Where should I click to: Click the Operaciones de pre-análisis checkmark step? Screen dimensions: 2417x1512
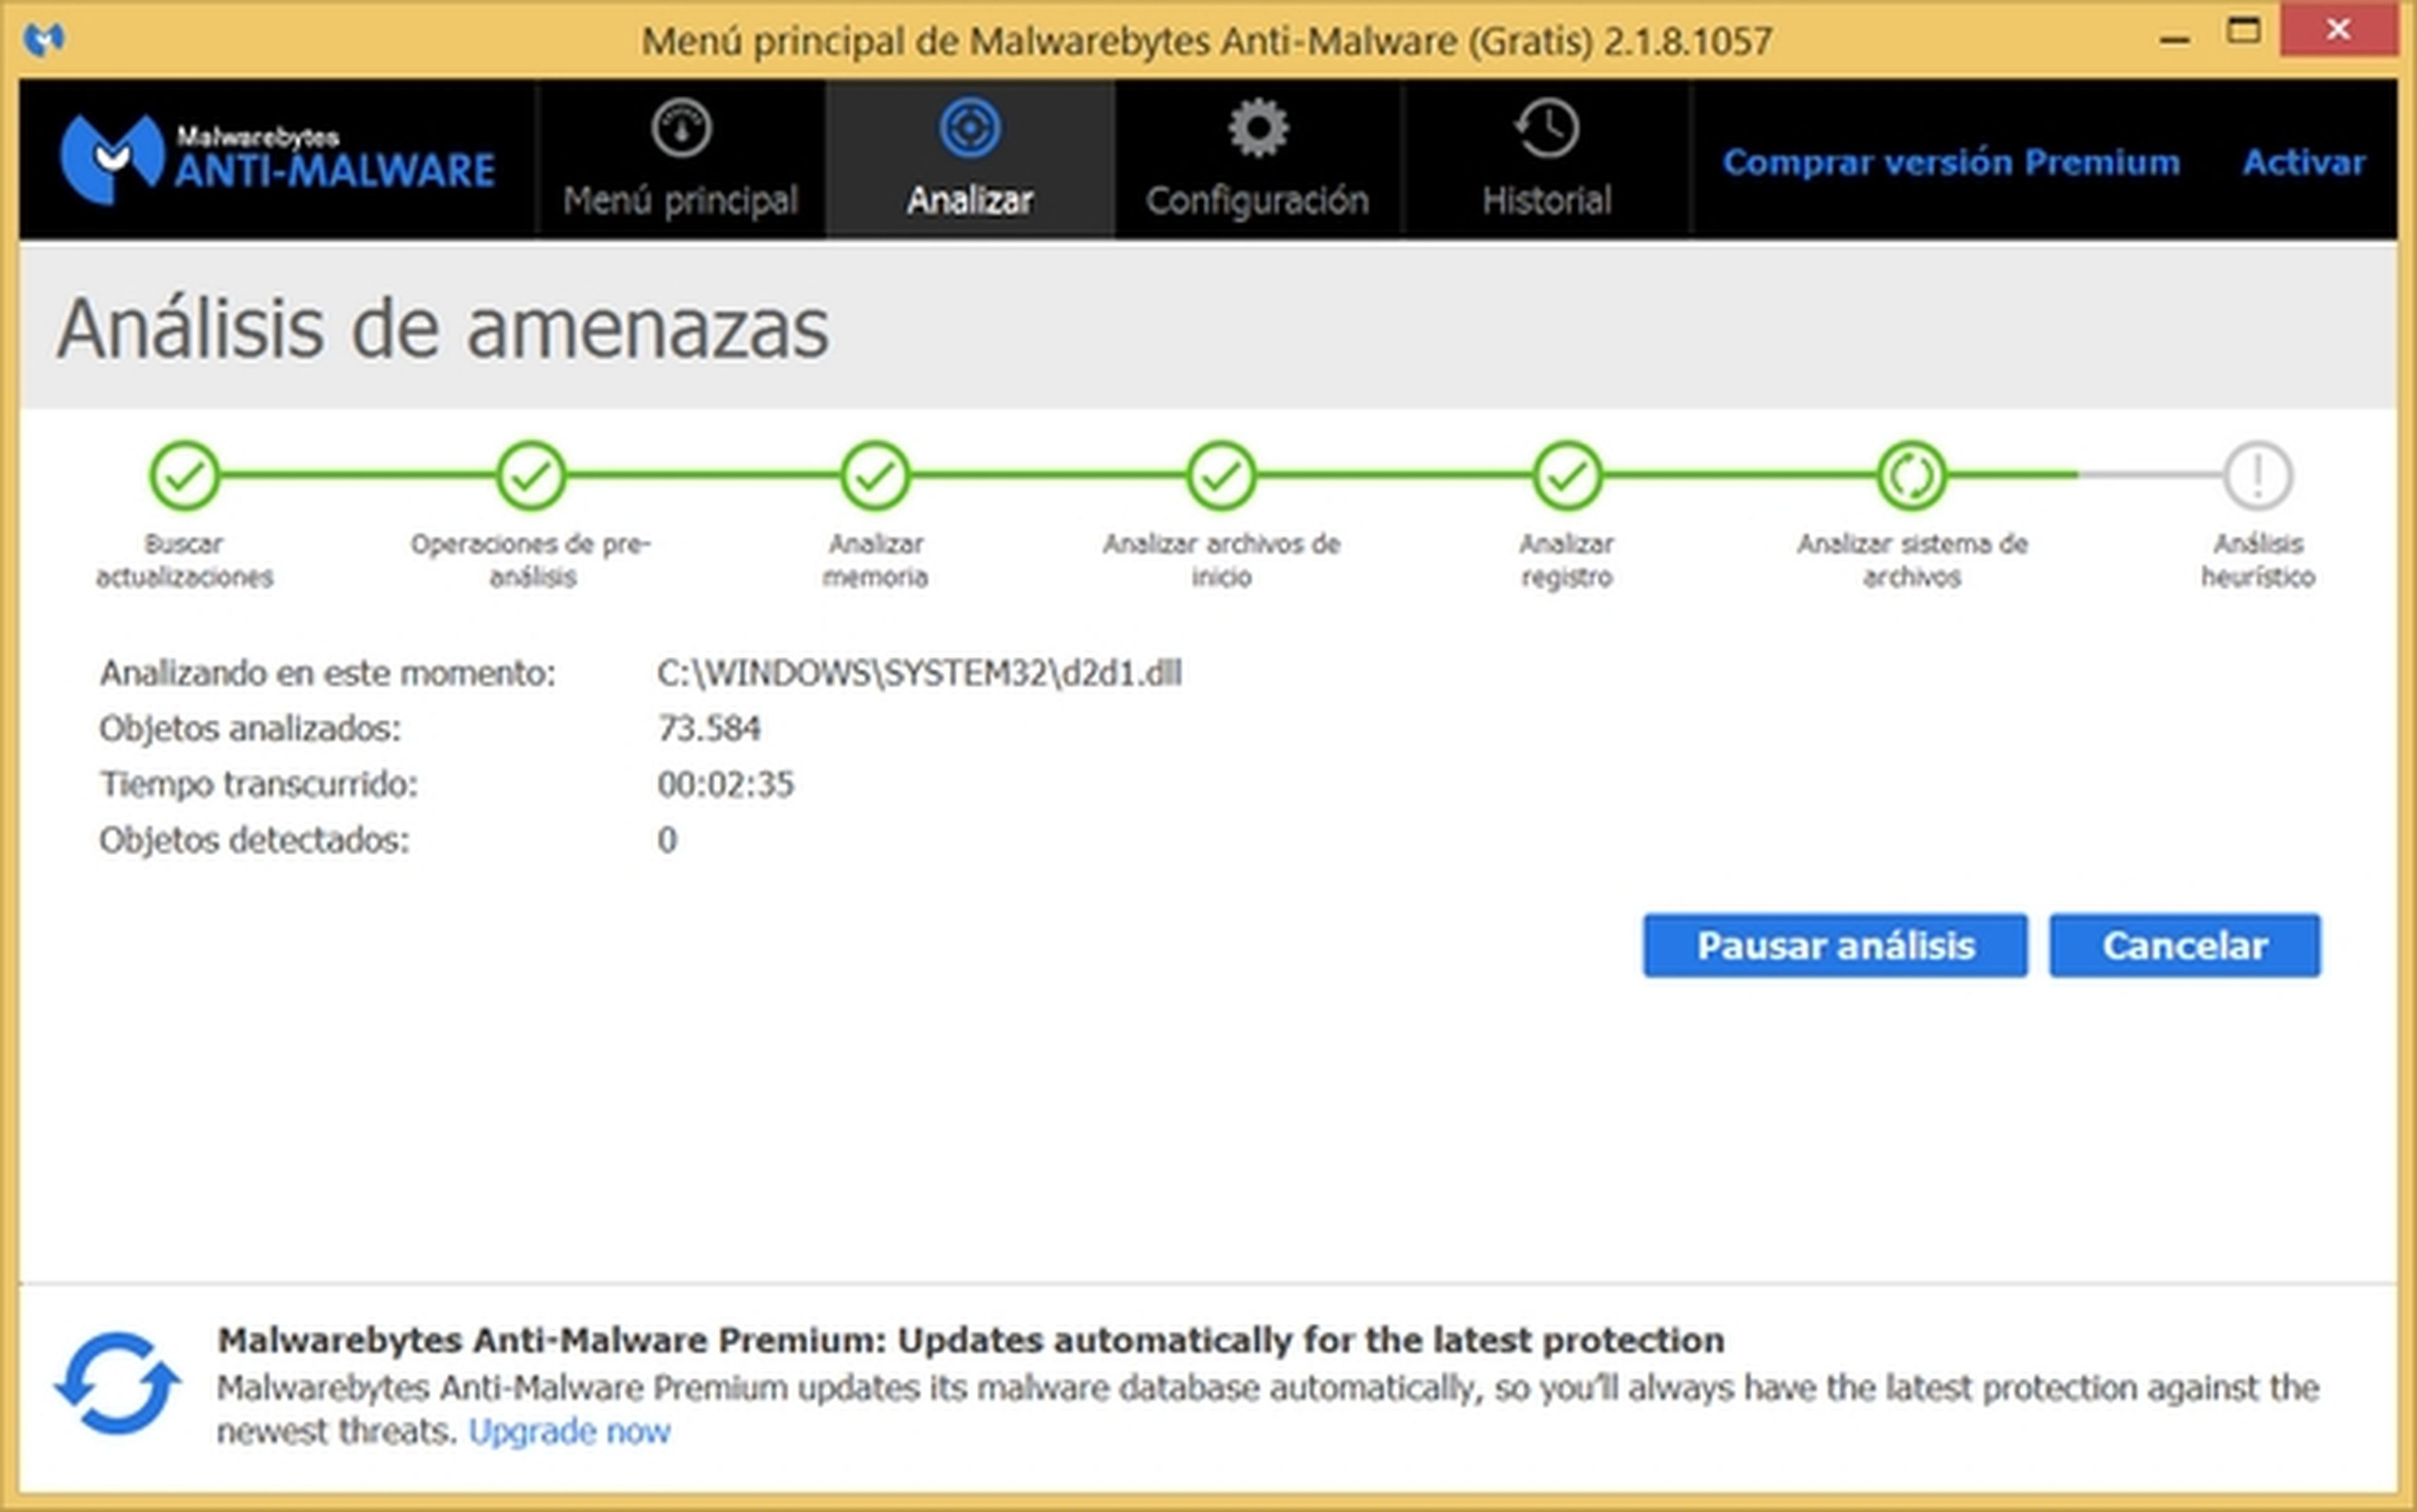point(531,476)
